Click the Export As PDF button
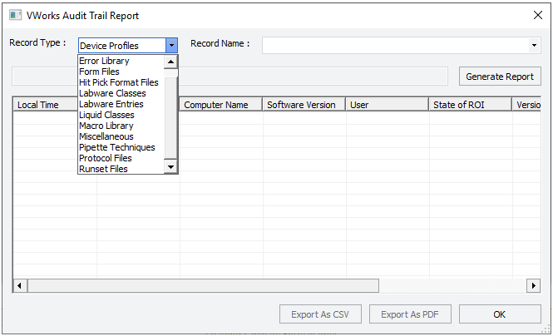The width and height of the screenshot is (553, 336). tap(410, 314)
